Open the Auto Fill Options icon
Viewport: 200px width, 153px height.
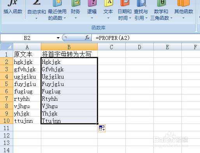point(102,128)
